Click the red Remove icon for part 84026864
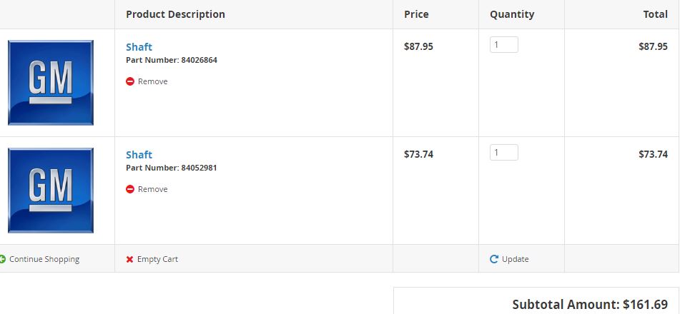The height and width of the screenshot is (314, 680). tap(130, 81)
